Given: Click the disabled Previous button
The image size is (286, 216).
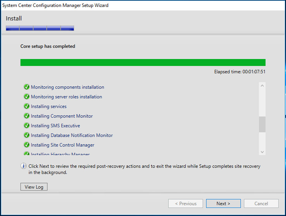Looking at the screenshot, I should [x=186, y=203].
